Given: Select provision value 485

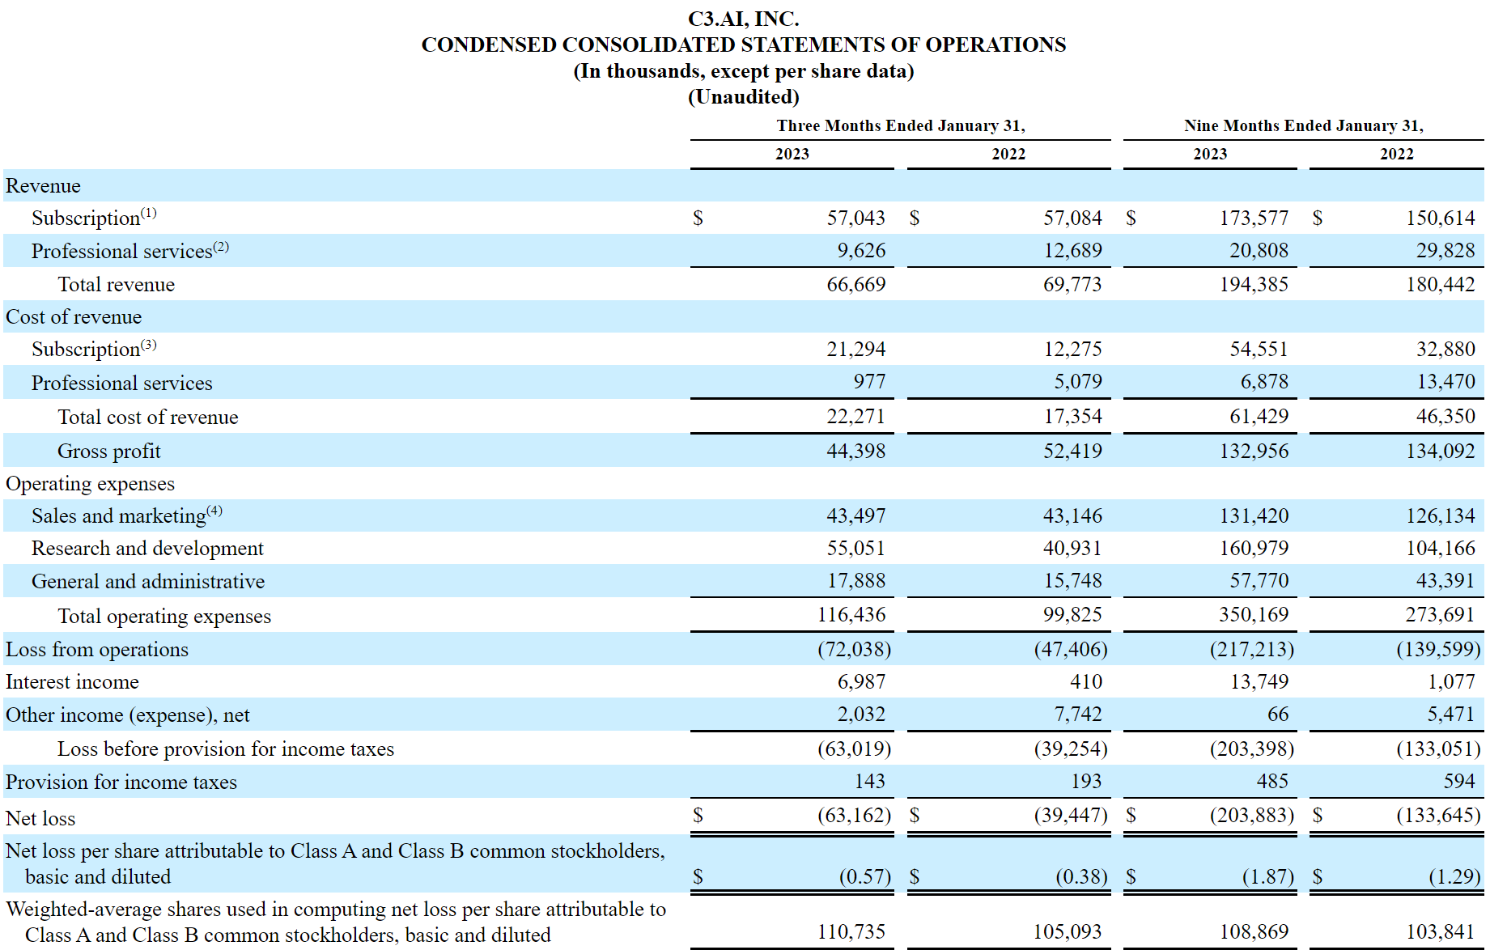Looking at the screenshot, I should pyautogui.click(x=1272, y=782).
